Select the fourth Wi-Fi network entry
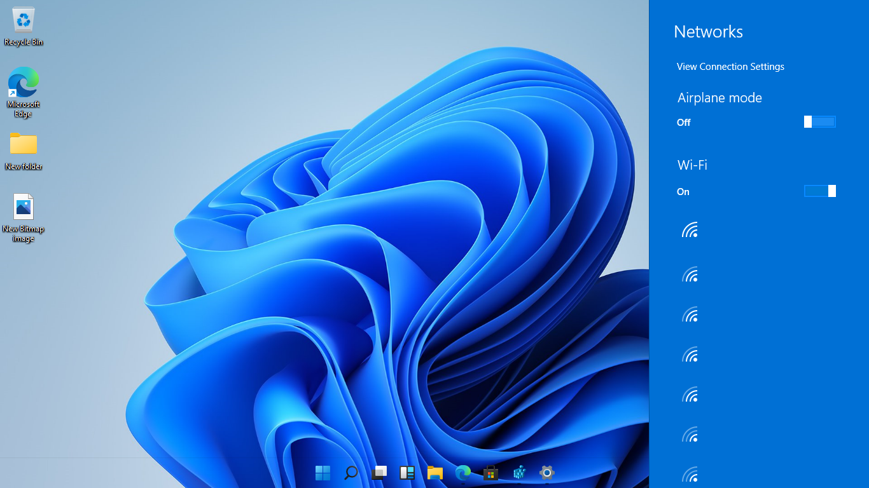Viewport: 869px width, 488px height. (x=691, y=355)
